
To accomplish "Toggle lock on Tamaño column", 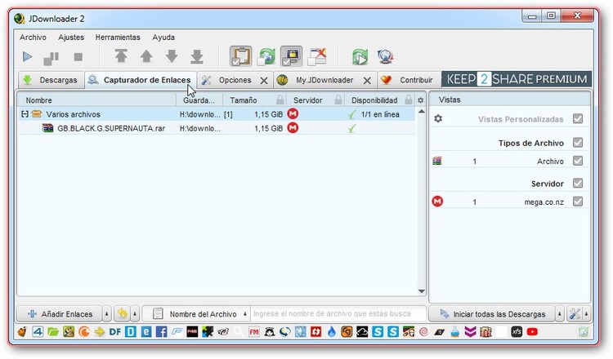I will tap(280, 100).
